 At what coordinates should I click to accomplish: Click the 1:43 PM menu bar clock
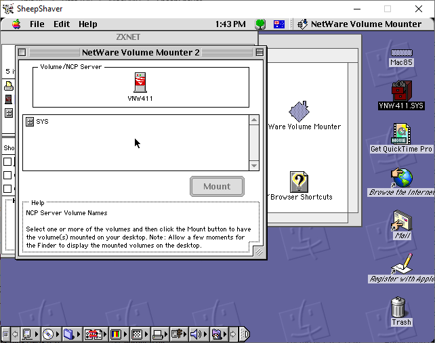pyautogui.click(x=230, y=24)
